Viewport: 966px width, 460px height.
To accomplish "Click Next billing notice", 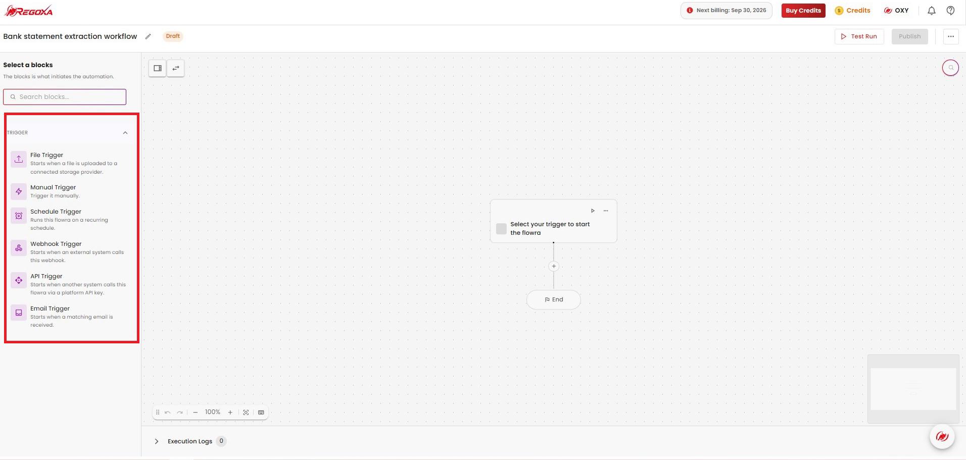I will pos(726,11).
